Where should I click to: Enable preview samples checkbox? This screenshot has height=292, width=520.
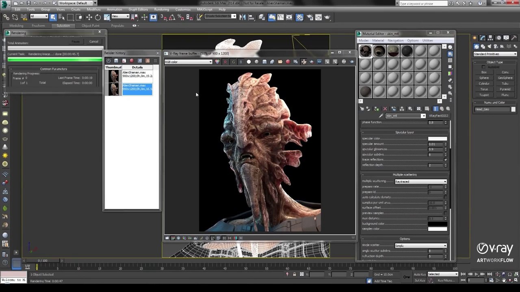(x=446, y=213)
